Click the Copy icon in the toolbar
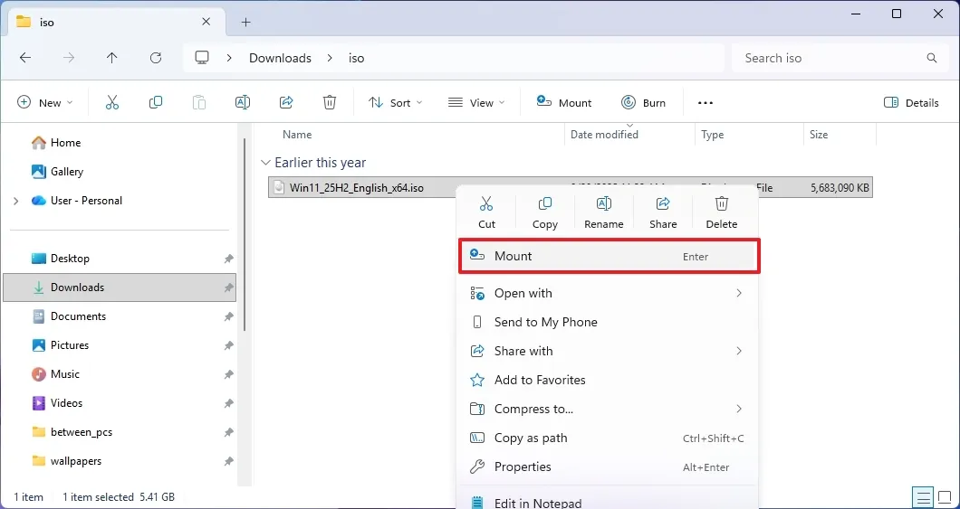Screen dimensions: 960x509 [x=156, y=103]
